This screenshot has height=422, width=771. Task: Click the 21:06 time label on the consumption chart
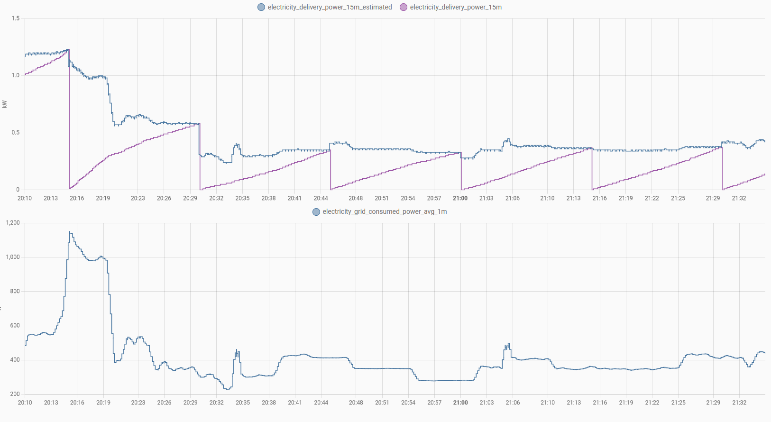pos(513,403)
